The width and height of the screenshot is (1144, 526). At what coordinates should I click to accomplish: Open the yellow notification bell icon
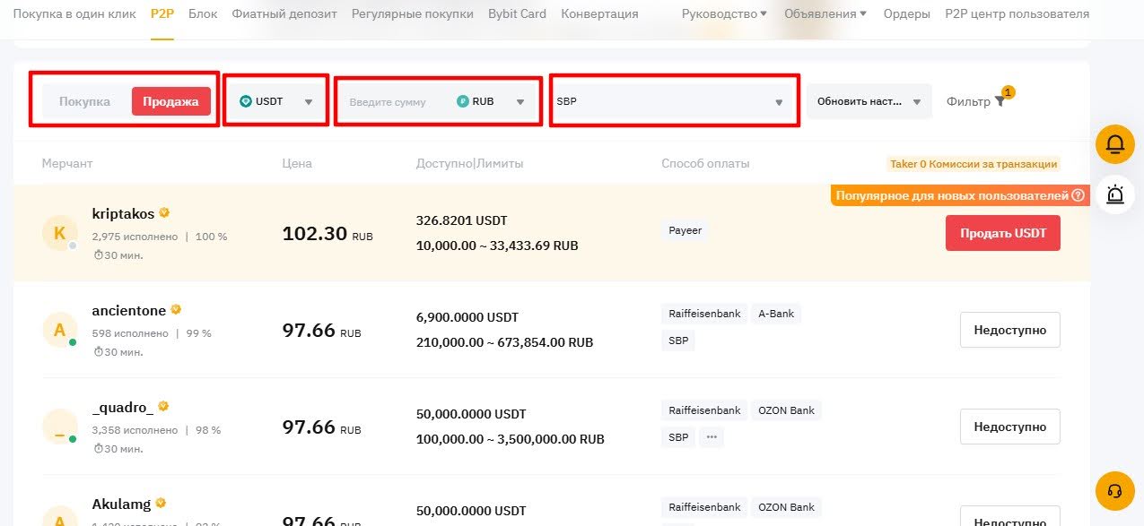(x=1114, y=143)
